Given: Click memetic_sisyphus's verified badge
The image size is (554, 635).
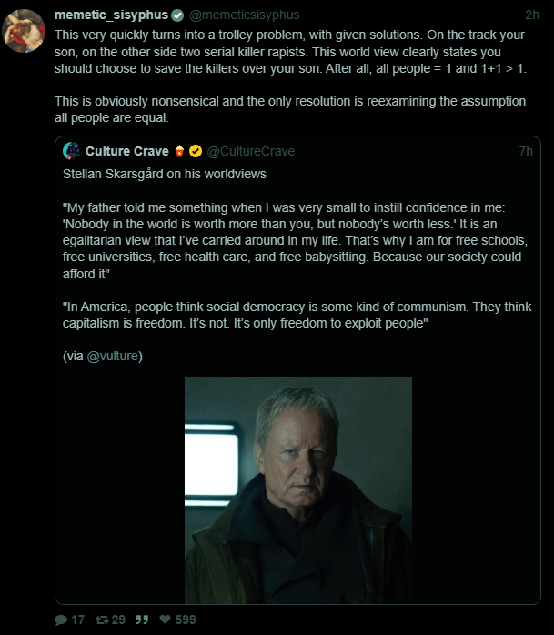Looking at the screenshot, I should pyautogui.click(x=178, y=15).
